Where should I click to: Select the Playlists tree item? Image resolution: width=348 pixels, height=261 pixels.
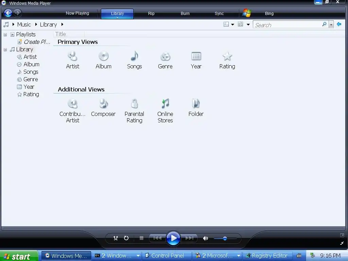(26, 34)
